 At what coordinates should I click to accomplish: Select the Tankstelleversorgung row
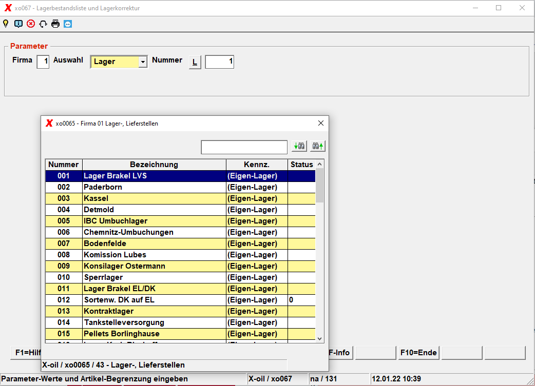(x=181, y=322)
